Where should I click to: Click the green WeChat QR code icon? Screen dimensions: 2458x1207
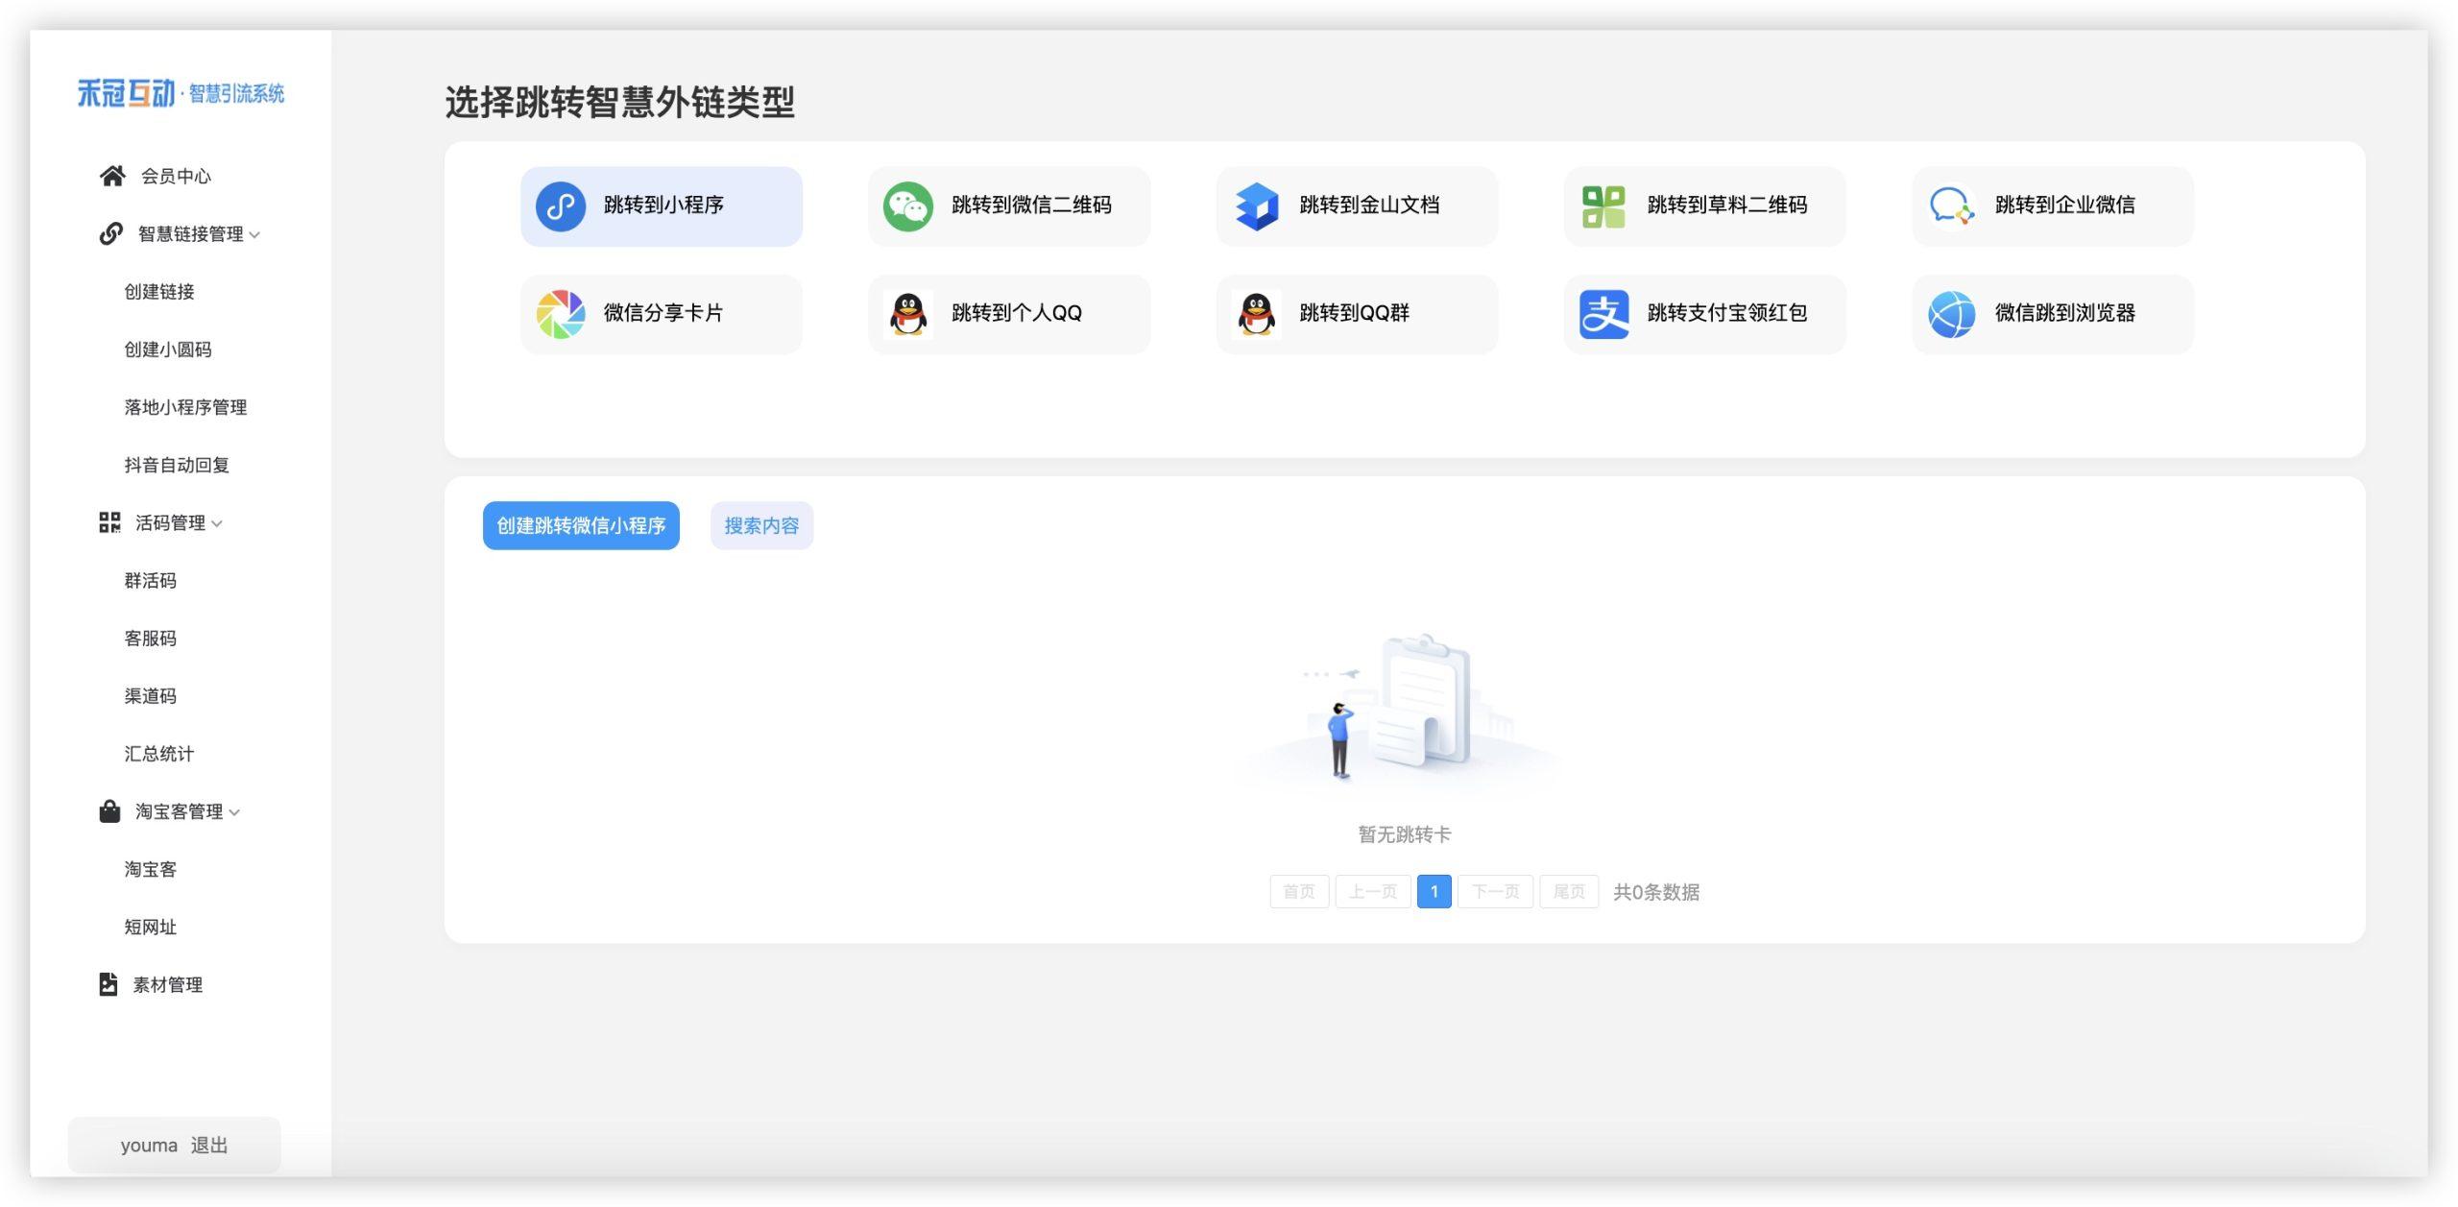point(907,206)
